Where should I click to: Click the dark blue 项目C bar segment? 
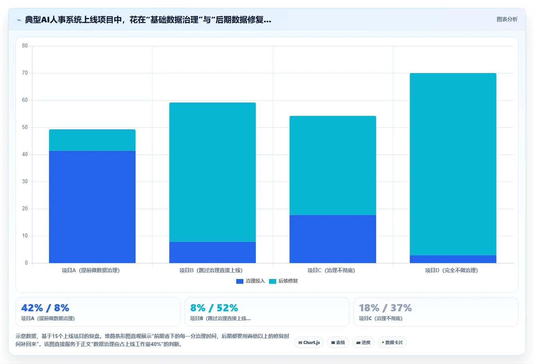(333, 239)
